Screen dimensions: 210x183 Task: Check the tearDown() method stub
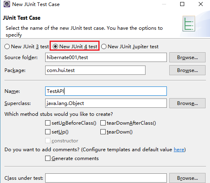point(103,132)
